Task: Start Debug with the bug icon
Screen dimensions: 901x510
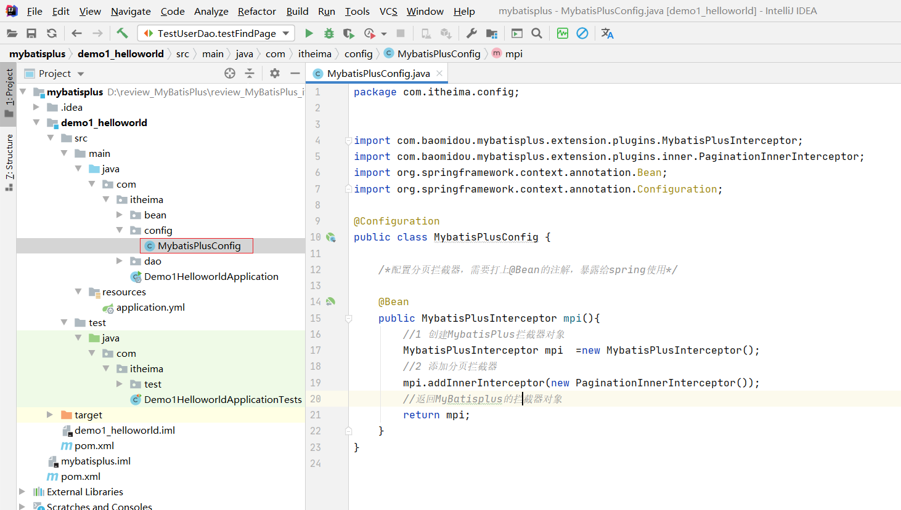Action: pos(329,33)
